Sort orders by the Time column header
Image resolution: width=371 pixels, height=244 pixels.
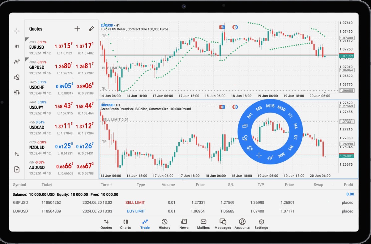click(x=106, y=185)
